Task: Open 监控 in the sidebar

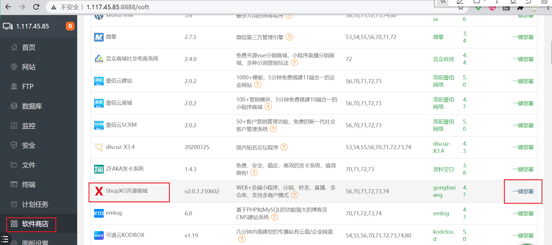Action: 38,126
